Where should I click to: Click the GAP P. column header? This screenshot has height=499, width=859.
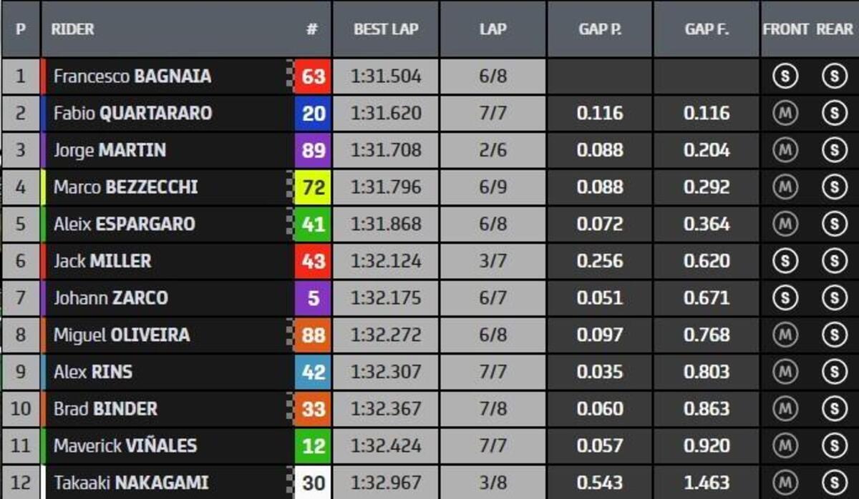[600, 29]
